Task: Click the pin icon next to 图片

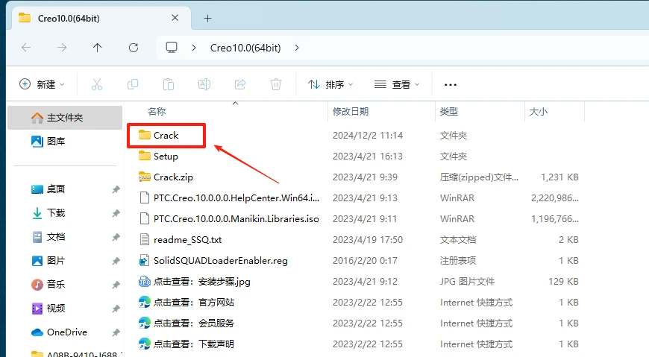Action: (x=116, y=261)
